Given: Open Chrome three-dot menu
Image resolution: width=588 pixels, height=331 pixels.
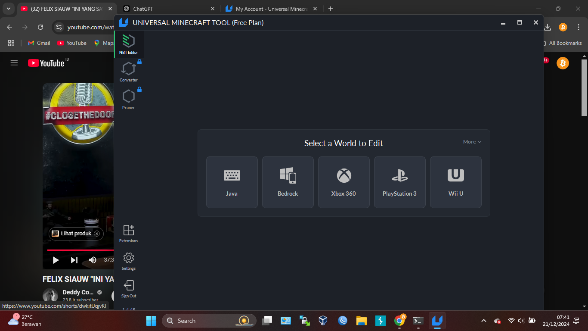Looking at the screenshot, I should tap(578, 27).
